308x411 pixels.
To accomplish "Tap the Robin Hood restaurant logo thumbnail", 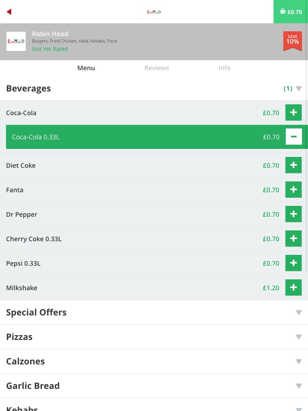I will coord(16,41).
